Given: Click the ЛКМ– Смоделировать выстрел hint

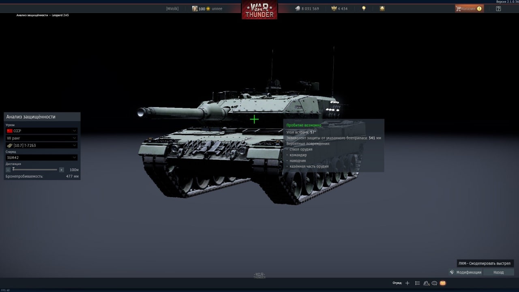Looking at the screenshot, I should (x=485, y=263).
